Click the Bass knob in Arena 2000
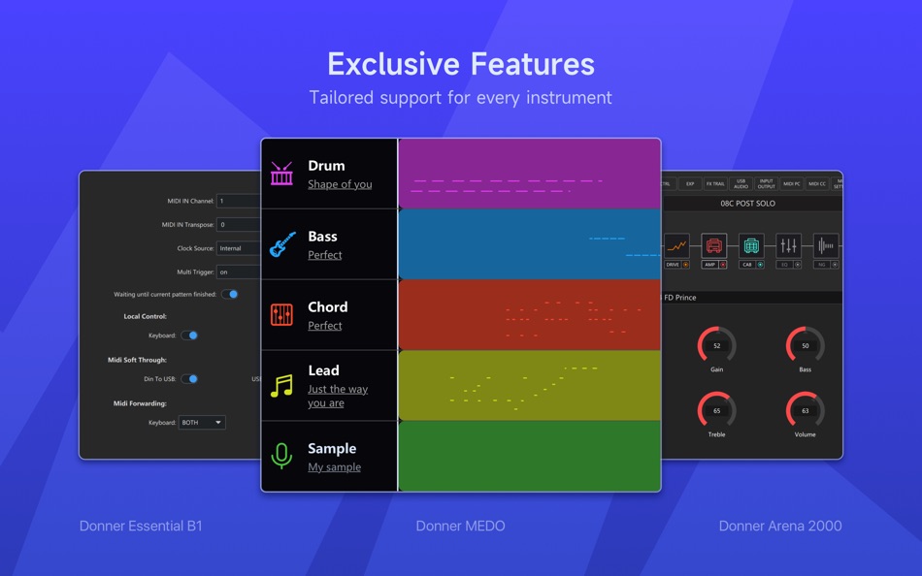The height and width of the screenshot is (576, 922). click(x=805, y=345)
